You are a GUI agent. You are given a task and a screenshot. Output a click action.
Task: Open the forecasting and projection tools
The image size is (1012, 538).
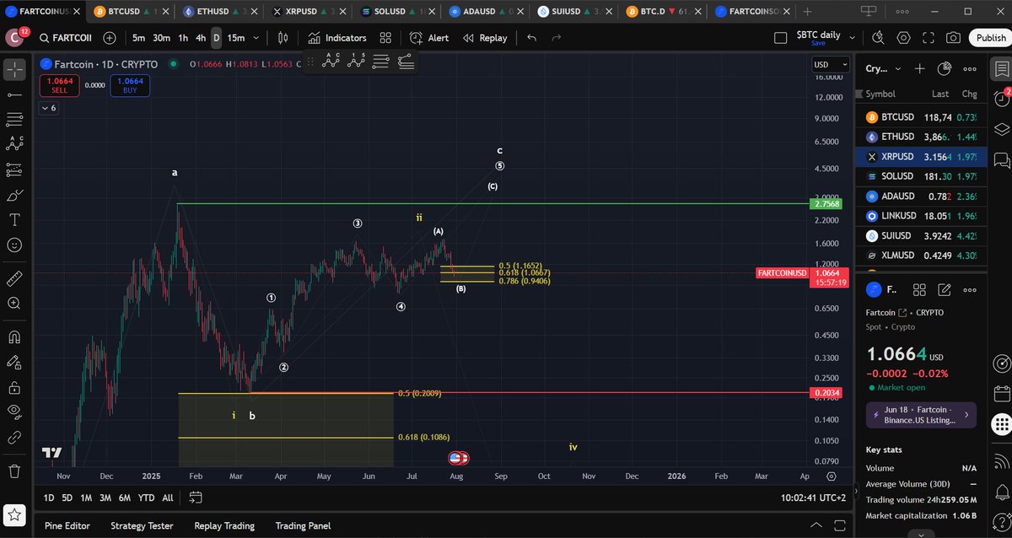click(14, 170)
